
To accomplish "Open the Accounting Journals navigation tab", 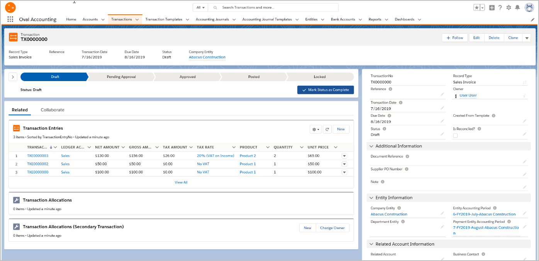I will click(212, 19).
